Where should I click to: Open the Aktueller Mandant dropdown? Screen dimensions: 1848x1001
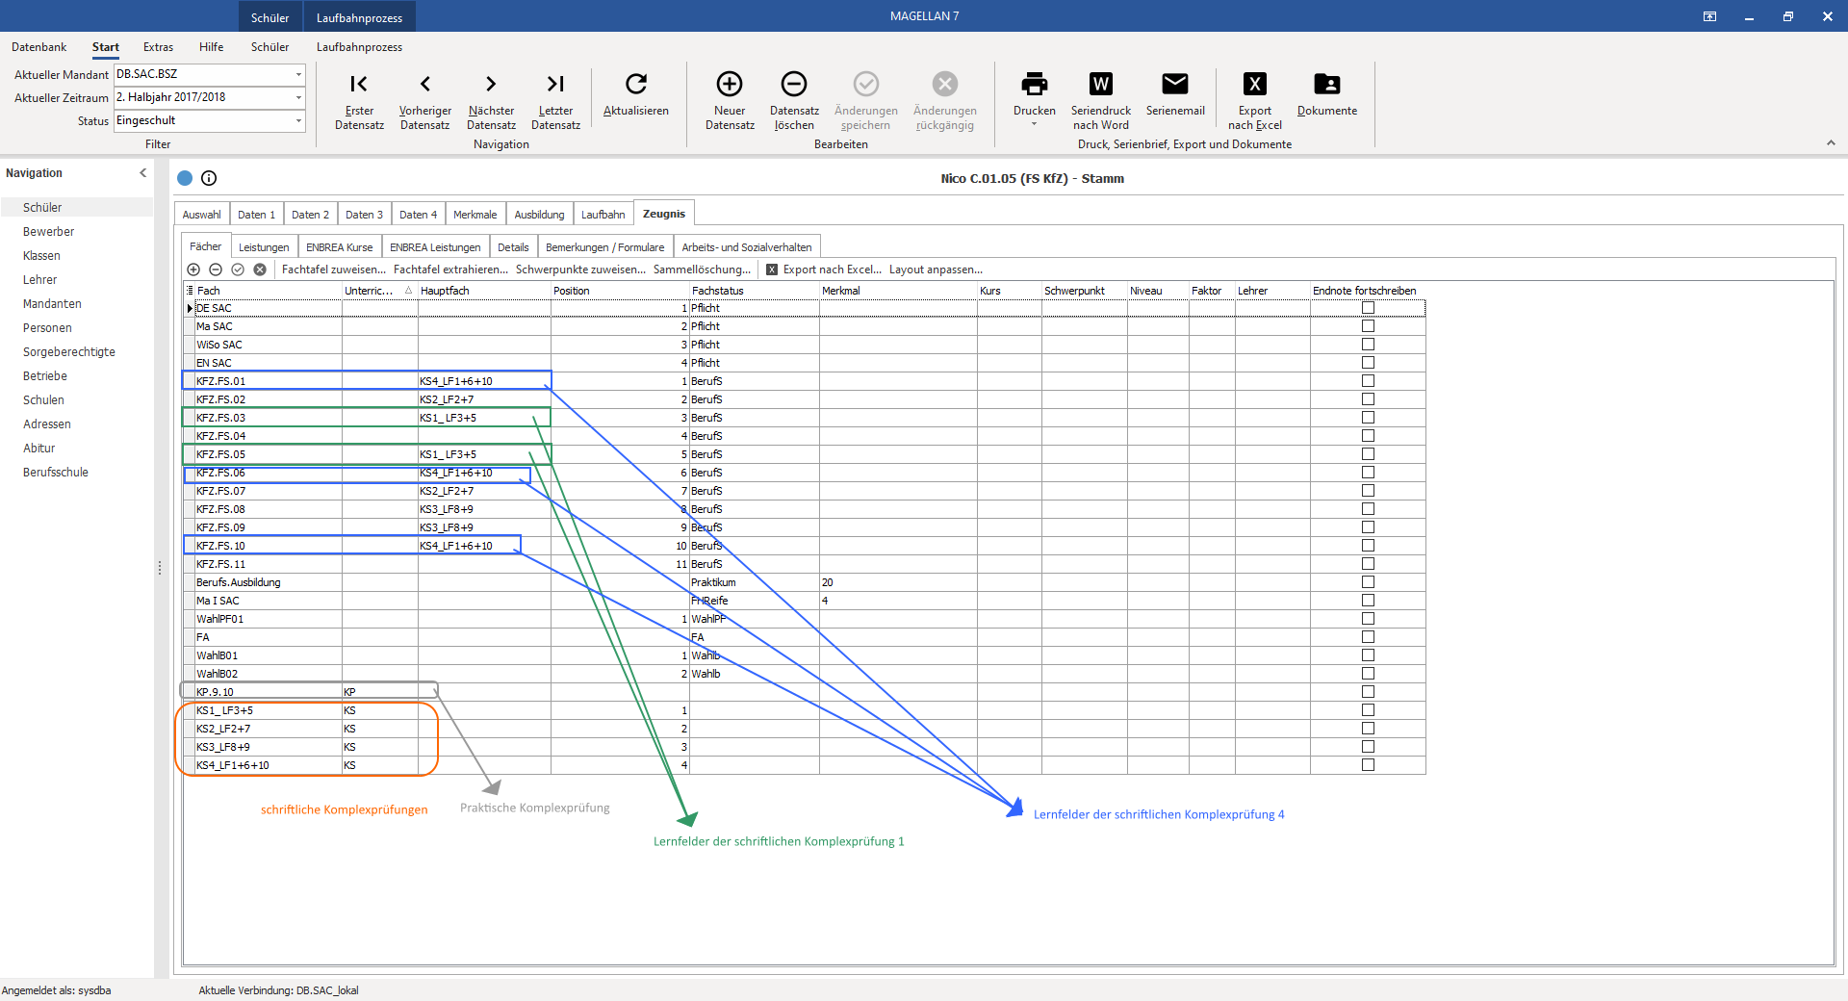pyautogui.click(x=298, y=74)
